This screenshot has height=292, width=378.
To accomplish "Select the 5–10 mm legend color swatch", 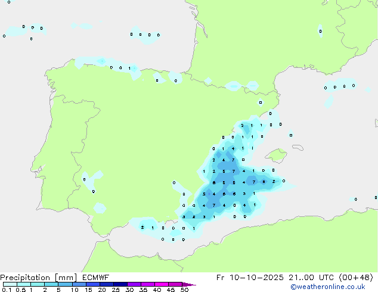I will pos(66,284).
